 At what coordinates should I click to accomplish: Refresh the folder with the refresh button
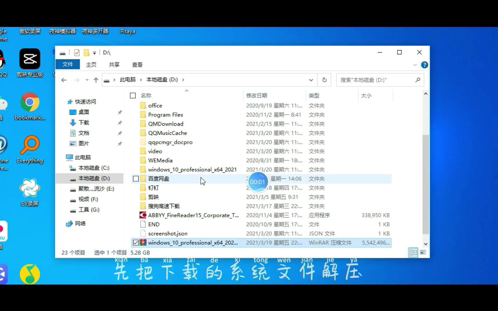tap(324, 80)
